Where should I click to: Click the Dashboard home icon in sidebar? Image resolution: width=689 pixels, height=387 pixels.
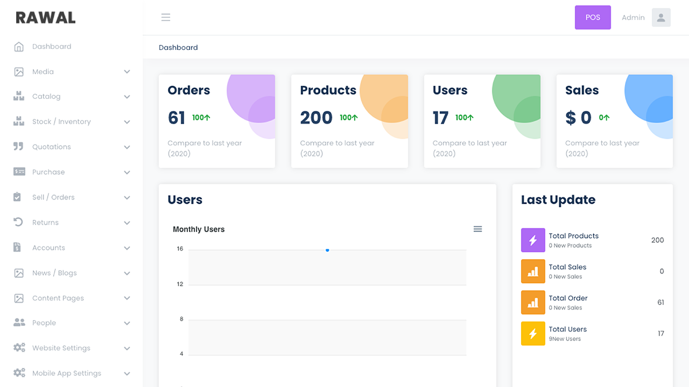19,47
